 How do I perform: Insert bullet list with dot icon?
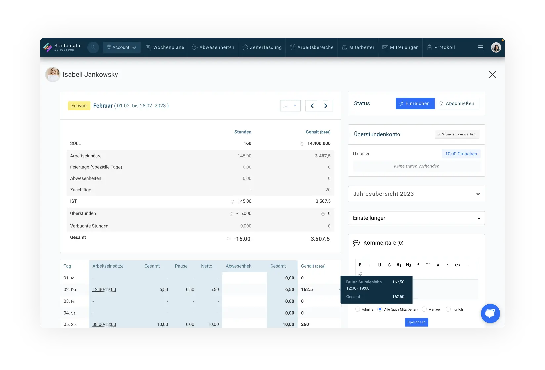click(447, 265)
